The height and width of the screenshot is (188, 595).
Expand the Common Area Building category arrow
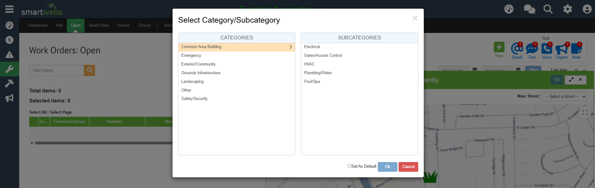(x=290, y=47)
